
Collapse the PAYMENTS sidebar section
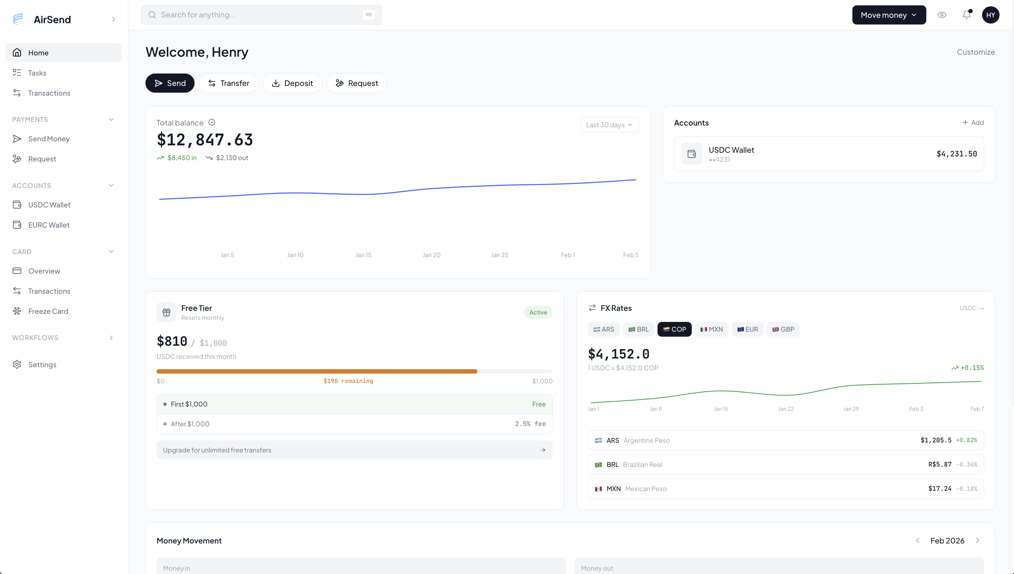point(111,119)
